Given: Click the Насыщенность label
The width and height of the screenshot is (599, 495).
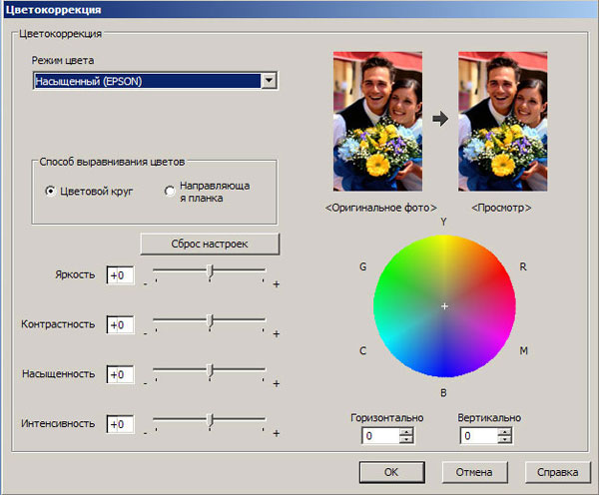Looking at the screenshot, I should [59, 374].
